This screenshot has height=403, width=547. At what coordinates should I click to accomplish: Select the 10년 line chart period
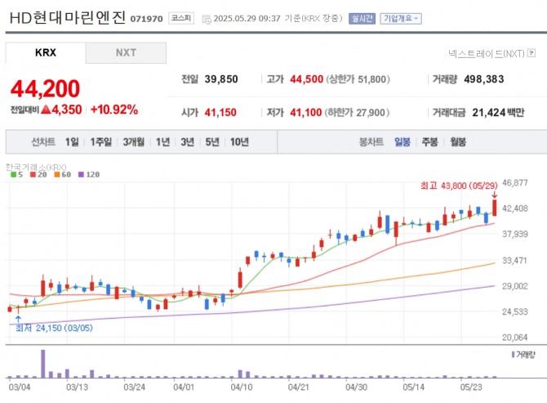point(239,141)
